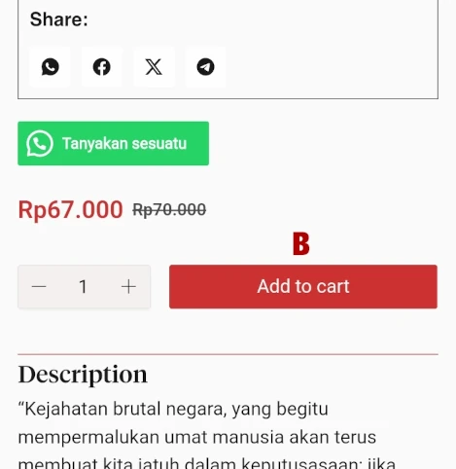Screen dimensions: 456x469
Task: Select the Description section heading
Action: (x=83, y=375)
